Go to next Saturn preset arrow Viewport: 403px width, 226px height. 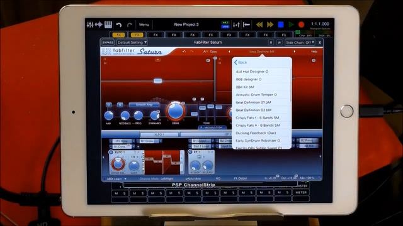coord(295,51)
